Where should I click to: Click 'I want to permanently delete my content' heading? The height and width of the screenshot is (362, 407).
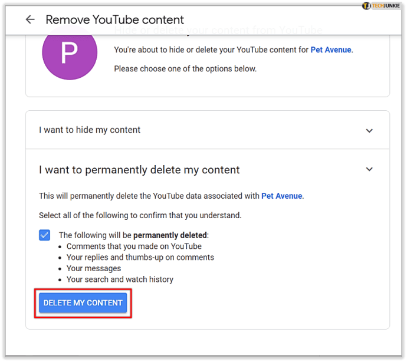pyautogui.click(x=139, y=170)
